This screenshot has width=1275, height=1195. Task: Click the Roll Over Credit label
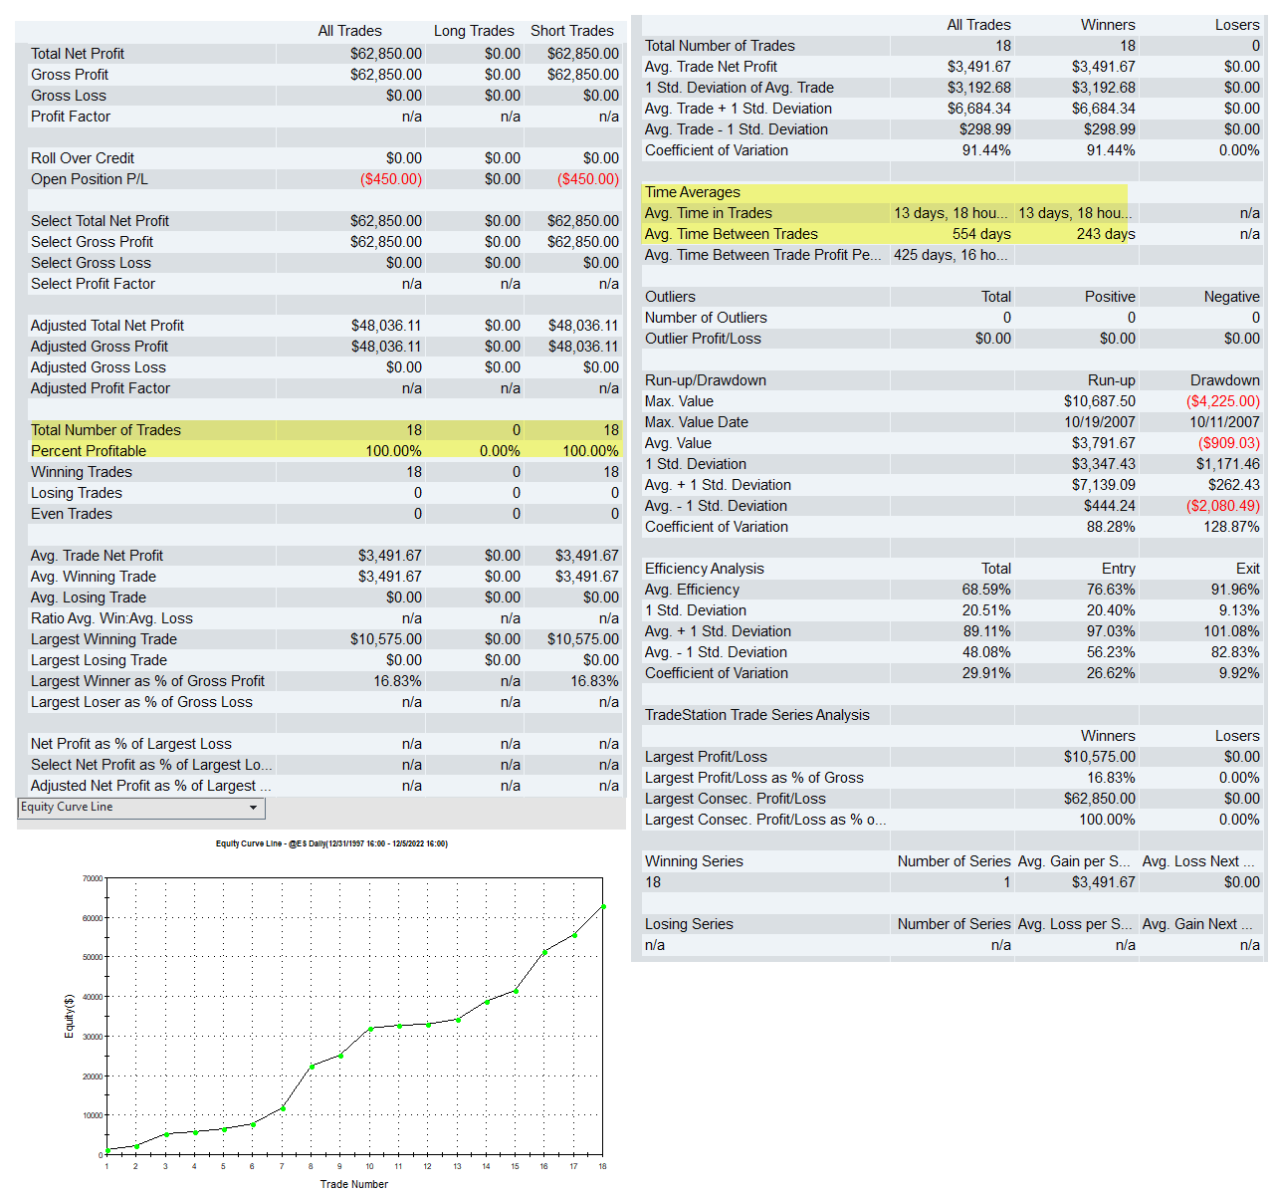pos(83,158)
